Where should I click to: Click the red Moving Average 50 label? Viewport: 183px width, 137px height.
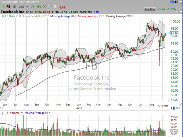pyautogui.click(x=90, y=16)
